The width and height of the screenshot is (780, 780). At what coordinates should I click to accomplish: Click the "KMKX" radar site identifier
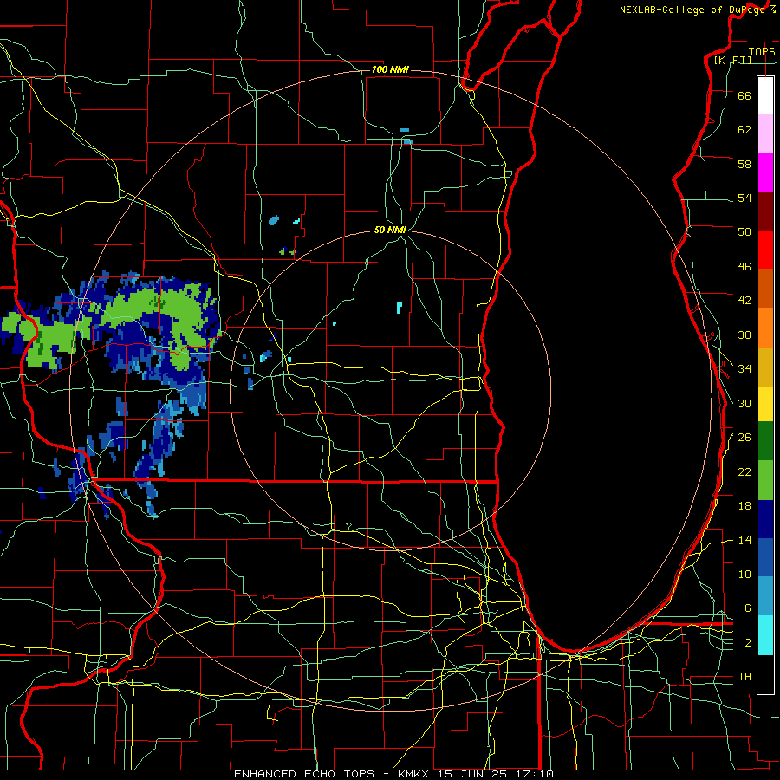(415, 774)
